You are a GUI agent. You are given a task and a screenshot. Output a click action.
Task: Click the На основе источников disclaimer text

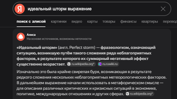[x=59, y=39]
